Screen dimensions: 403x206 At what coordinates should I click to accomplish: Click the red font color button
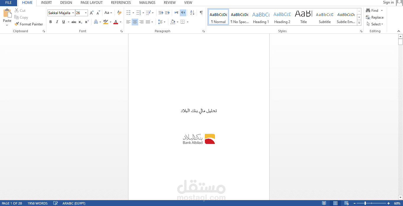pos(116,22)
